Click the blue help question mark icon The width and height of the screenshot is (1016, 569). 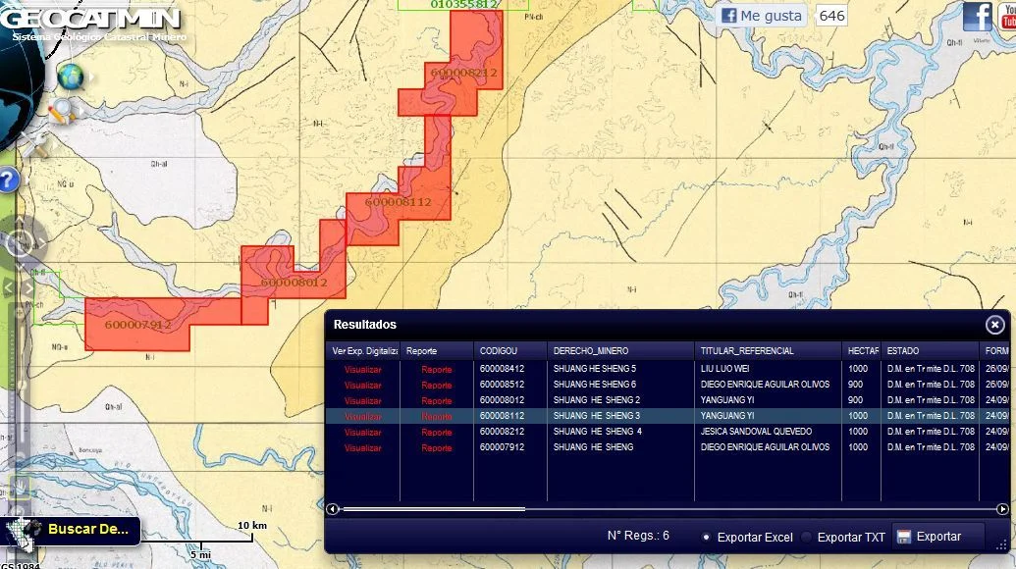(7, 181)
